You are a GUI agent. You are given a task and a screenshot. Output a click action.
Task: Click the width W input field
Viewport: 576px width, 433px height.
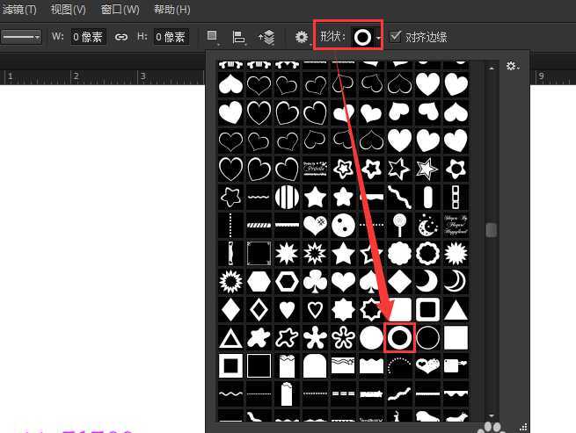pyautogui.click(x=88, y=37)
